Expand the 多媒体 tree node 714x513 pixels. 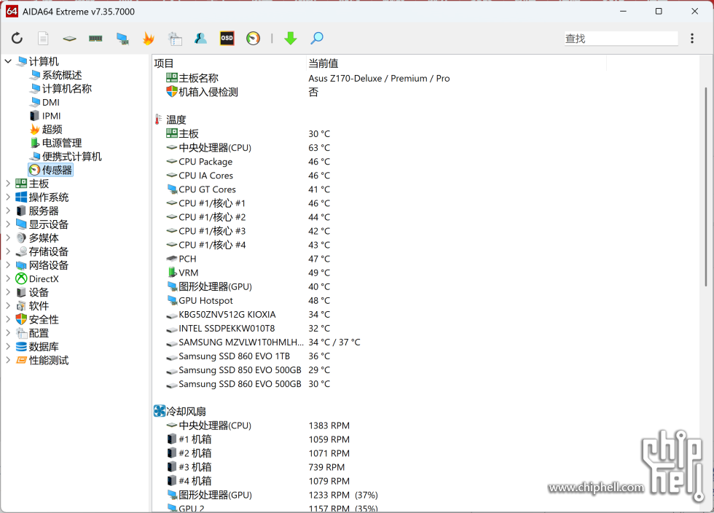coord(8,238)
